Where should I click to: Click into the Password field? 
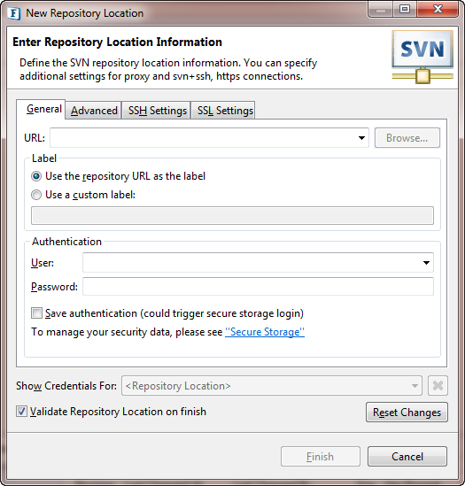click(258, 287)
